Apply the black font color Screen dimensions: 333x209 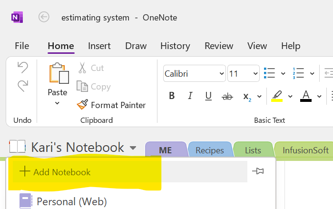pyautogui.click(x=306, y=96)
